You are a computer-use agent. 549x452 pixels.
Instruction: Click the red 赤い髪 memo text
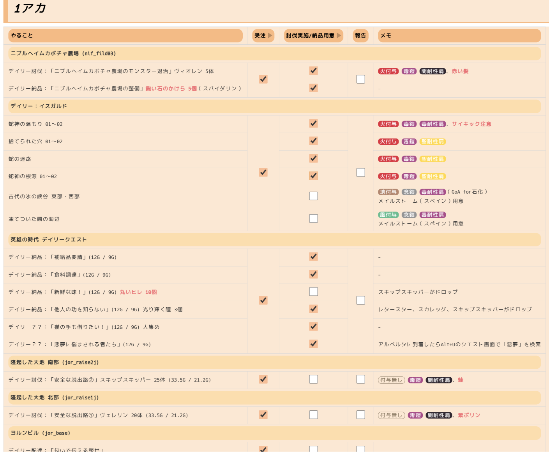[x=460, y=71]
